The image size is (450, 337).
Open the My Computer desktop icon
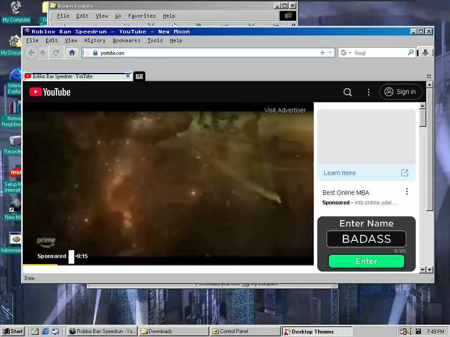16,12
